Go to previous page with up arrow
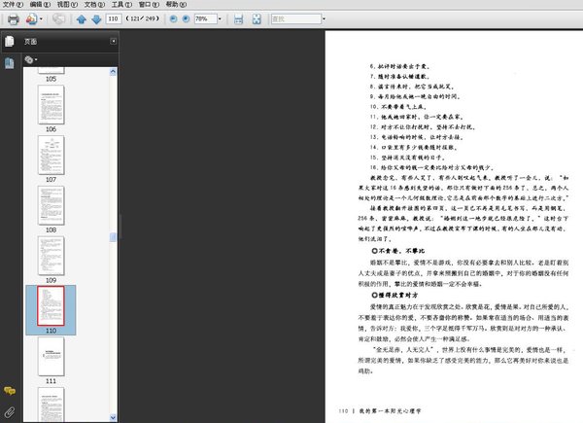The height and width of the screenshot is (423, 583). coord(81,19)
